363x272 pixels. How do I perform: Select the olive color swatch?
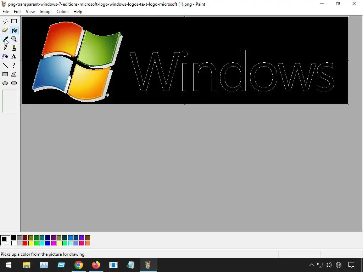(30, 238)
